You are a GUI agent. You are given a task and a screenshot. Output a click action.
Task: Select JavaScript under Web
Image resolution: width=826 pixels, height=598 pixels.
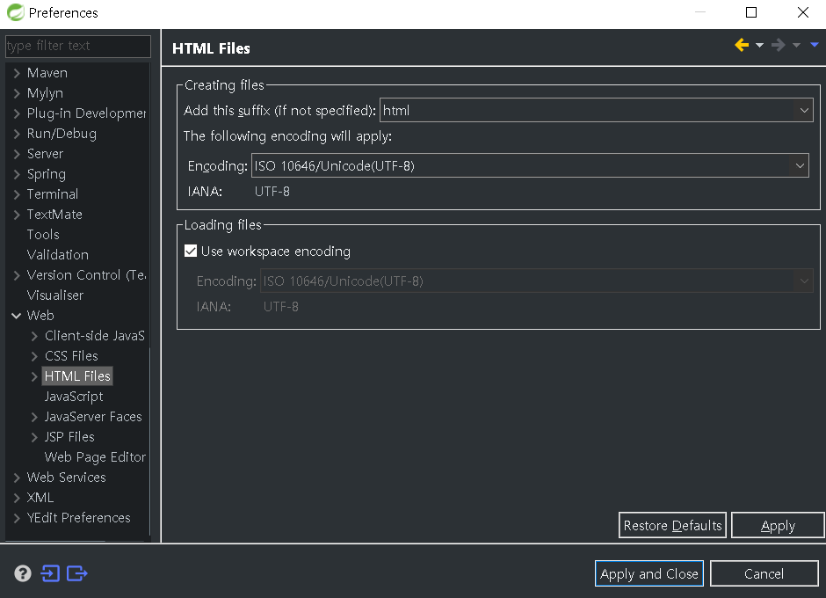(74, 397)
